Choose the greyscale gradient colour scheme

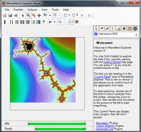(22, 22)
